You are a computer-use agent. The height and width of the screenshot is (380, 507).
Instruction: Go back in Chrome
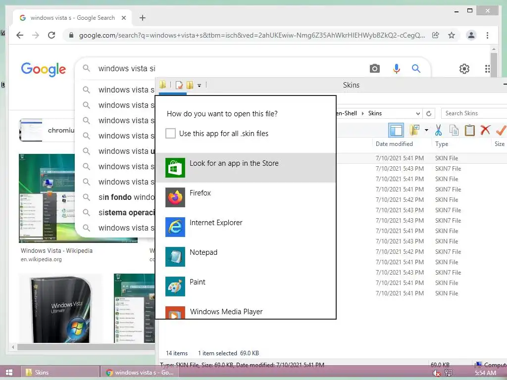pyautogui.click(x=20, y=35)
